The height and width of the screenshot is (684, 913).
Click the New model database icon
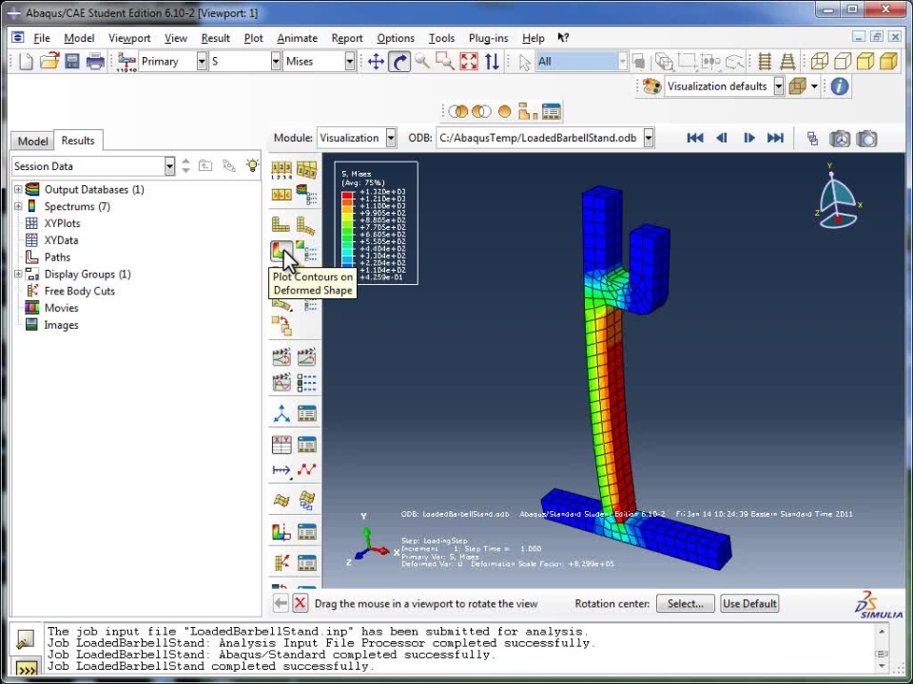26,61
